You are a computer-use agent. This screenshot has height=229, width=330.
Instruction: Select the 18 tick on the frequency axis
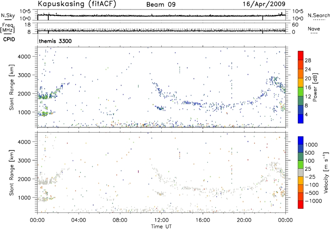click(28, 25)
